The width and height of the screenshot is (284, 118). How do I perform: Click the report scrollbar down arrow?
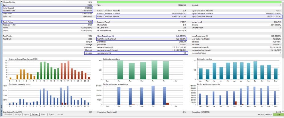[x=283, y=112]
